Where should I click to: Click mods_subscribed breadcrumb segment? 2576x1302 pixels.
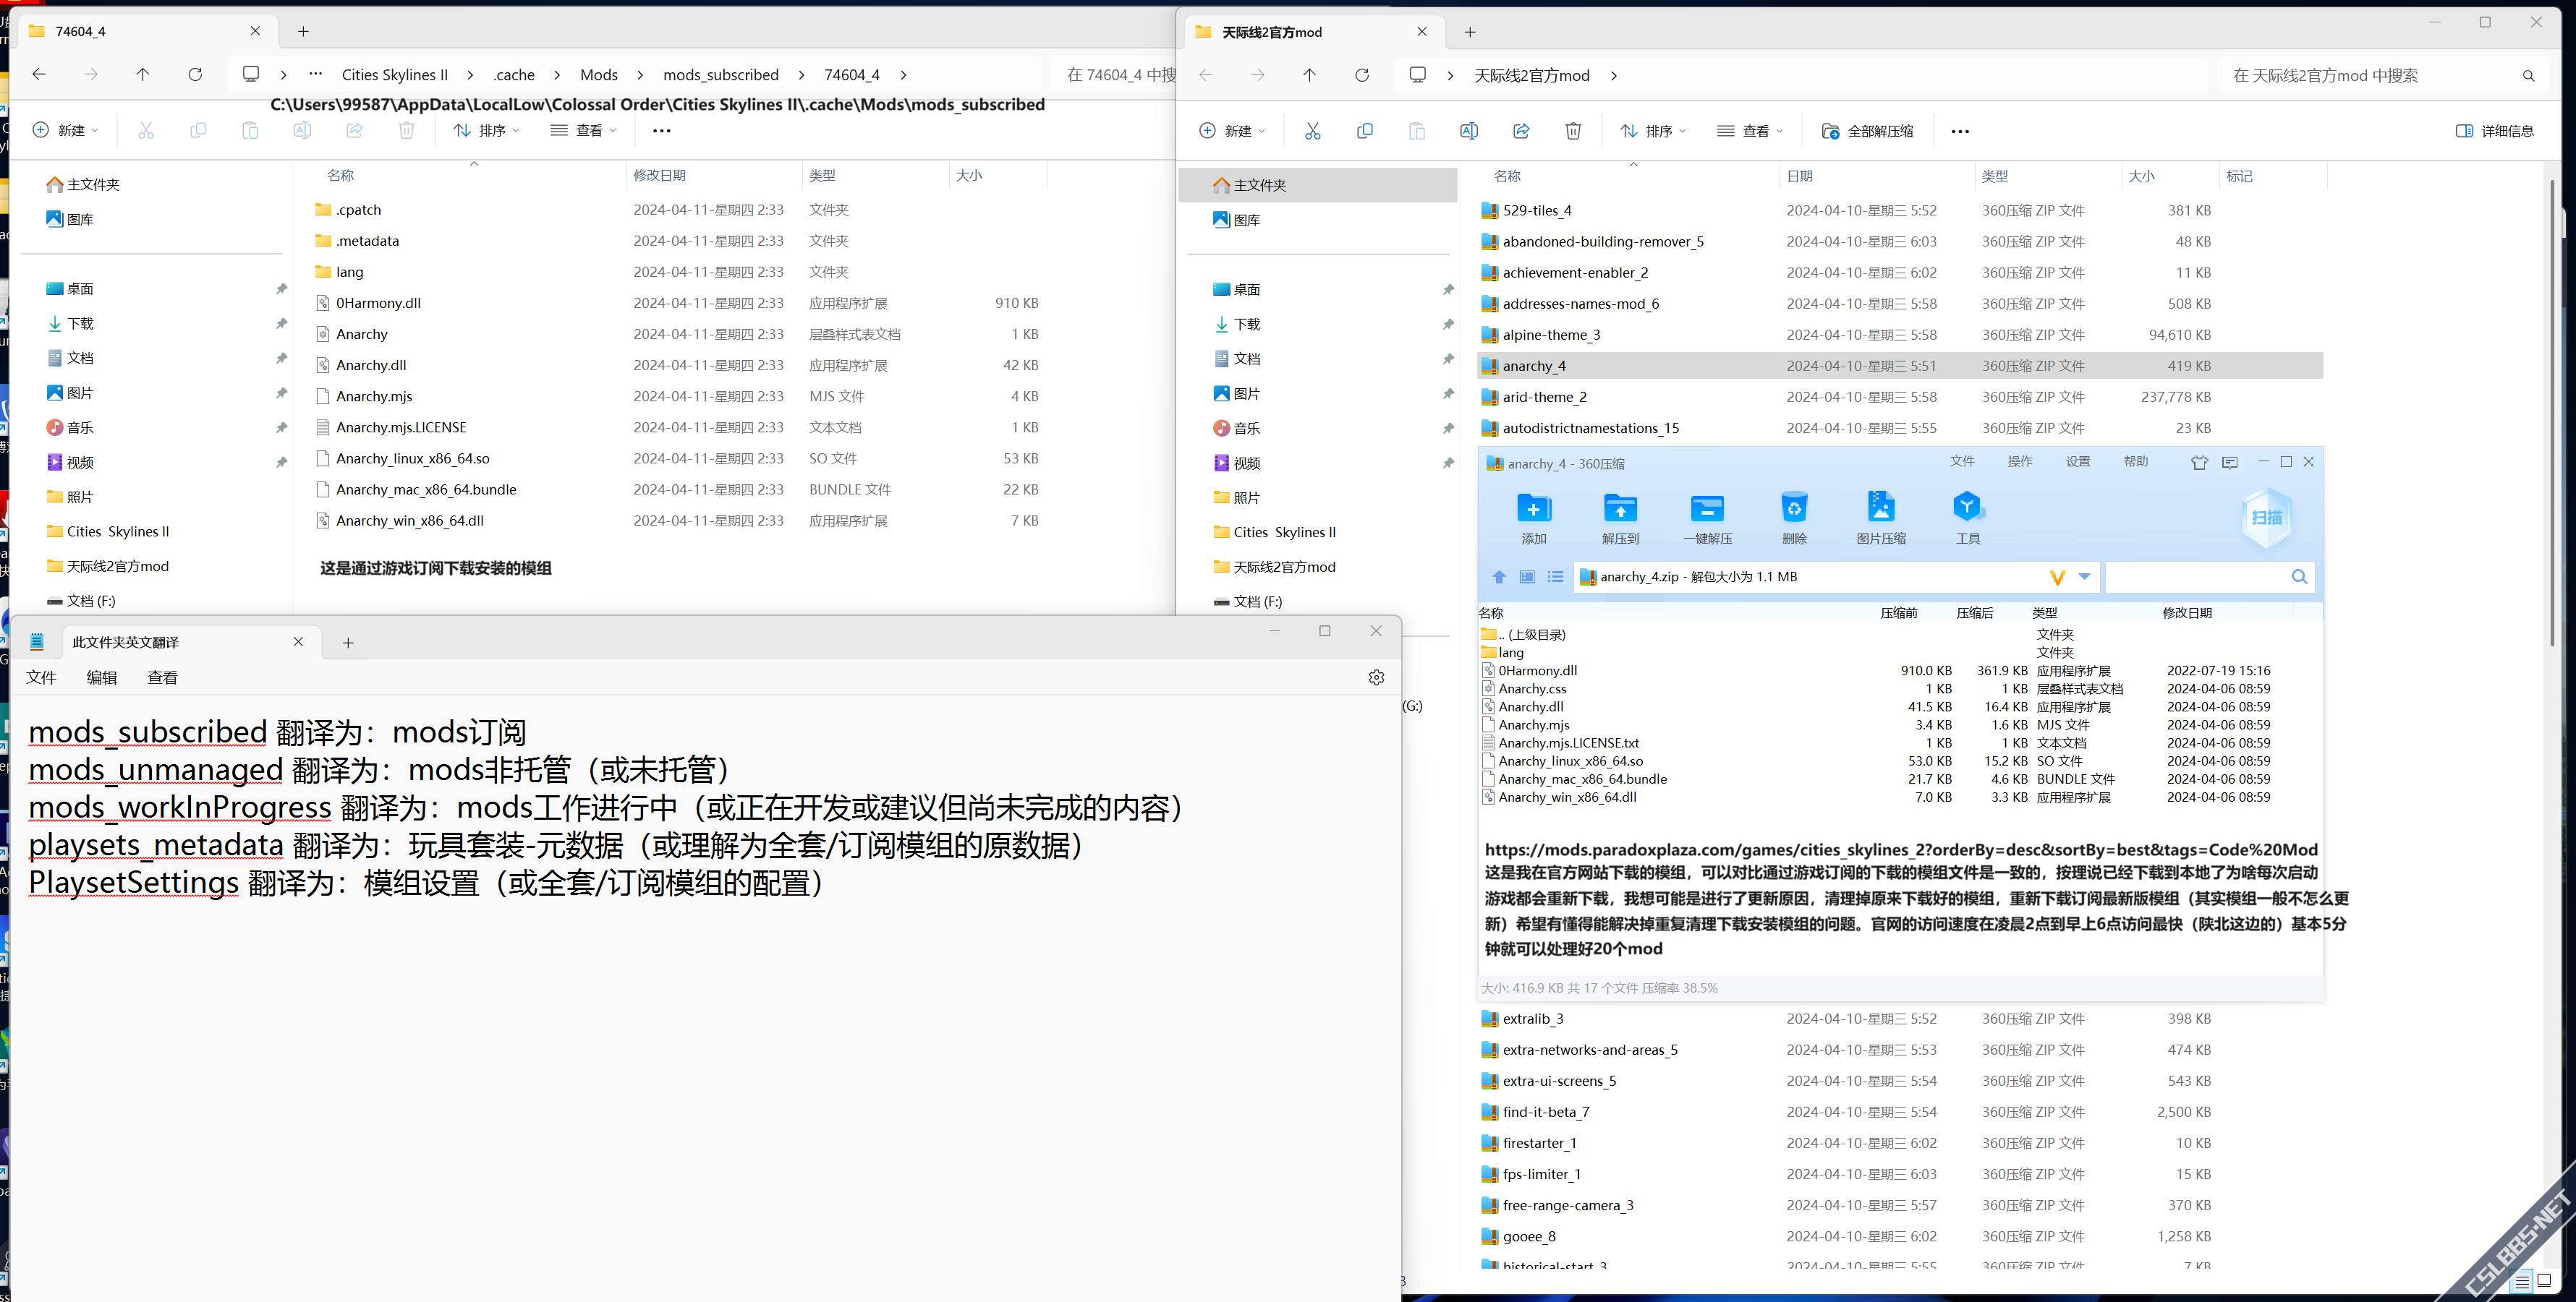720,74
